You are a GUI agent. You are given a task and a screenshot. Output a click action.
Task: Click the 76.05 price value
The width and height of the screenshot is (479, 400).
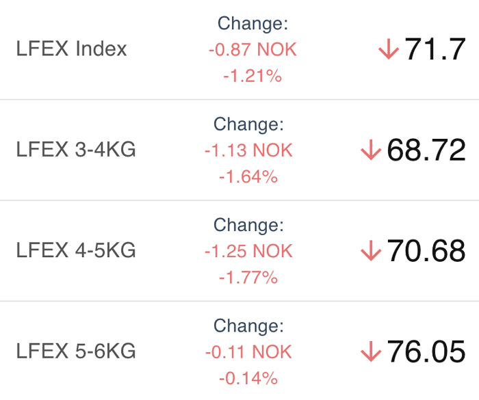(426, 351)
